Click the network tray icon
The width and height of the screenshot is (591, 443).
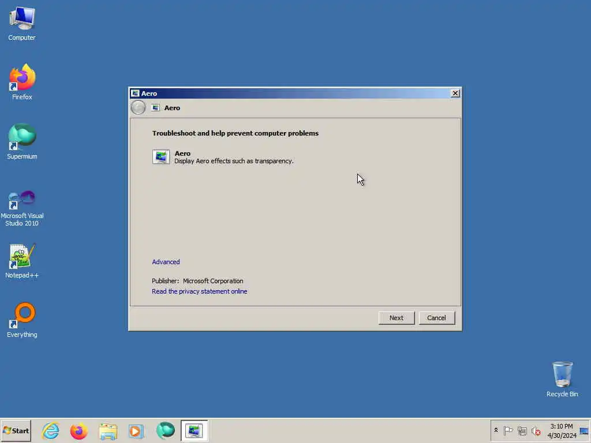[x=522, y=430]
